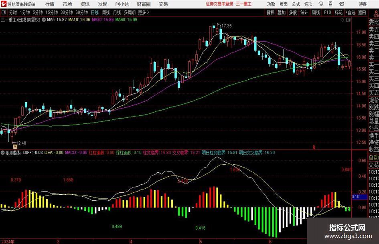Click the 12.48 low price annotation
Viewport: 379px width, 244px height.
(21, 143)
